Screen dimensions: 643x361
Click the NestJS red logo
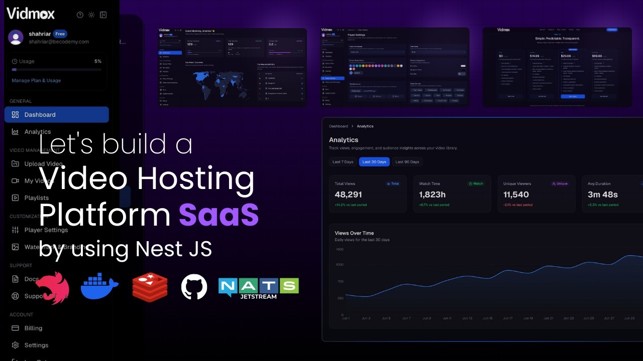pos(52,288)
